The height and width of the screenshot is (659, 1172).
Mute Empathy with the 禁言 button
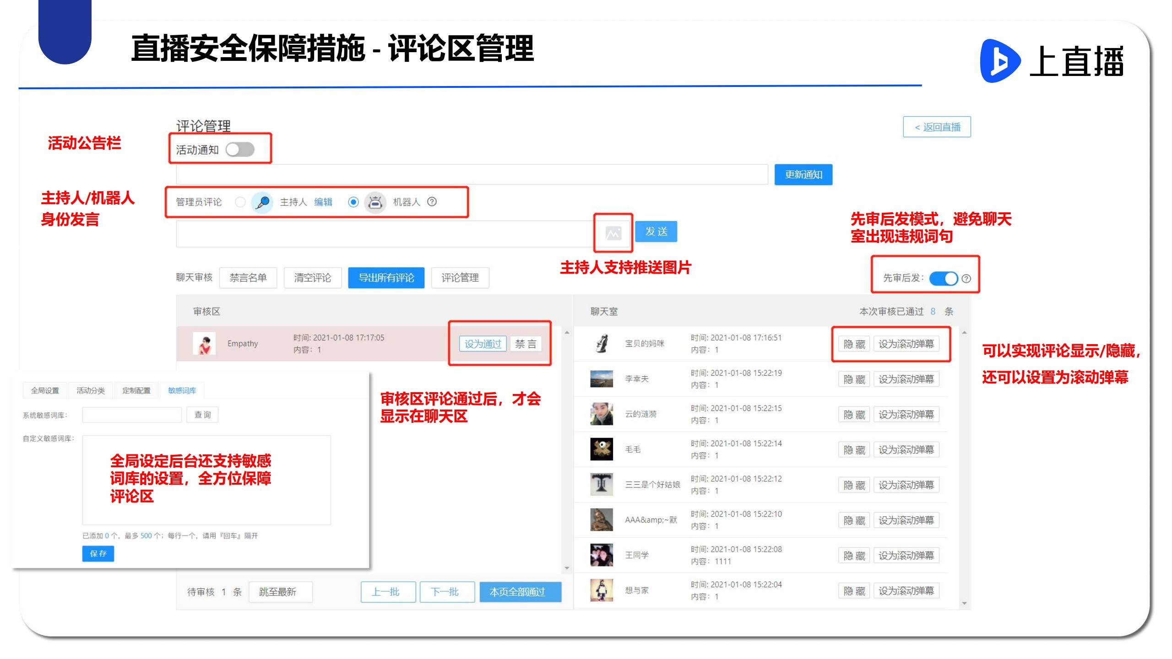coord(526,344)
